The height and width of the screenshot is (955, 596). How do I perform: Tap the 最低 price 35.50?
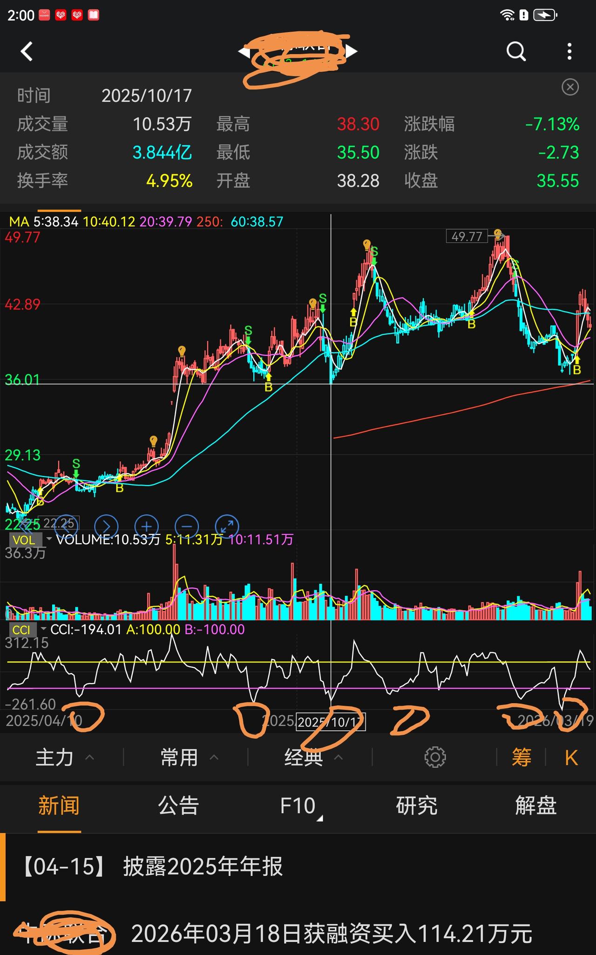[x=358, y=152]
